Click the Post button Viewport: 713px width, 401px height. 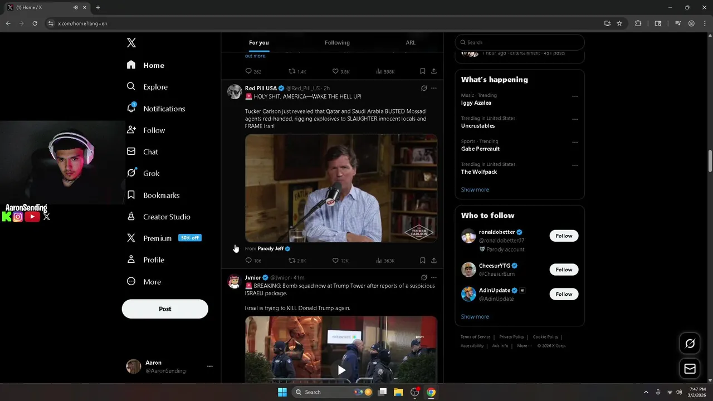(165, 309)
